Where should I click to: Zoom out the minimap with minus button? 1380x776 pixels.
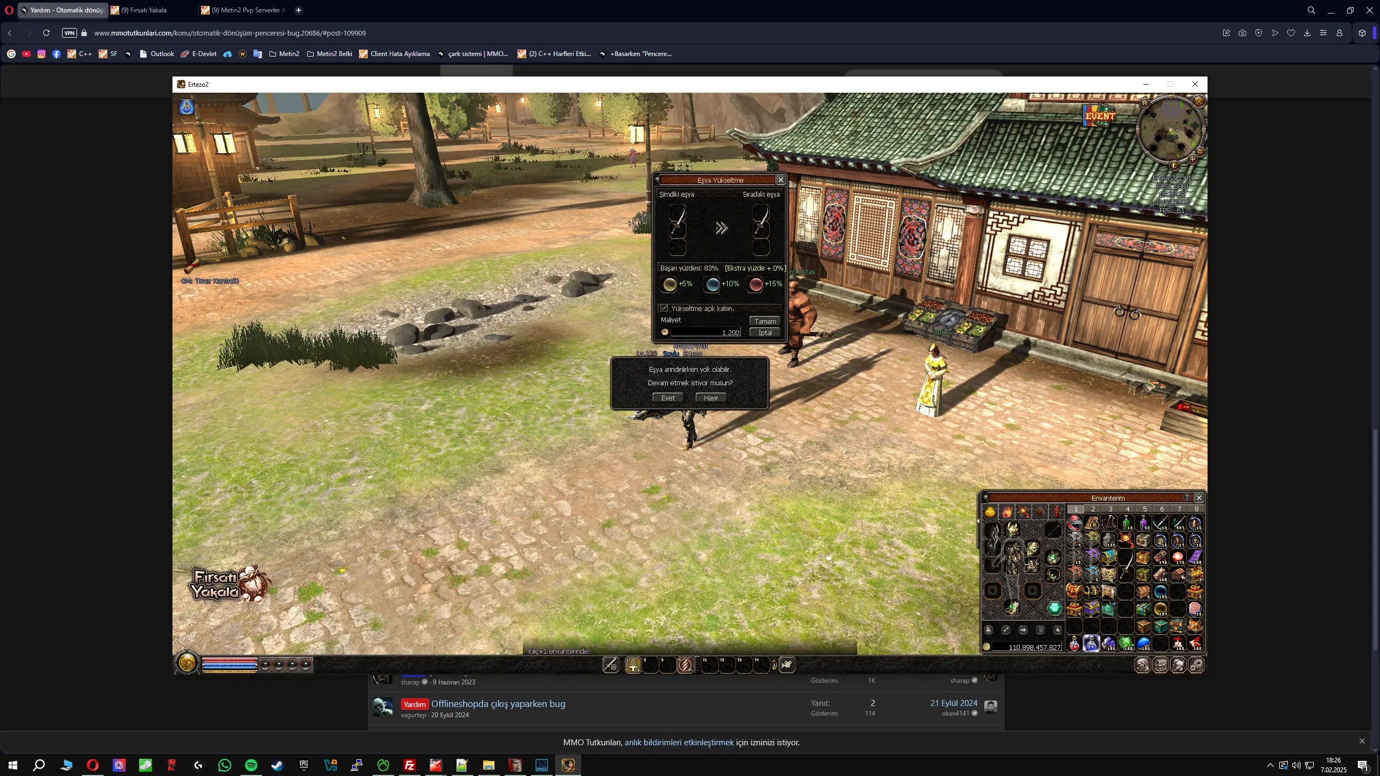(x=1200, y=151)
